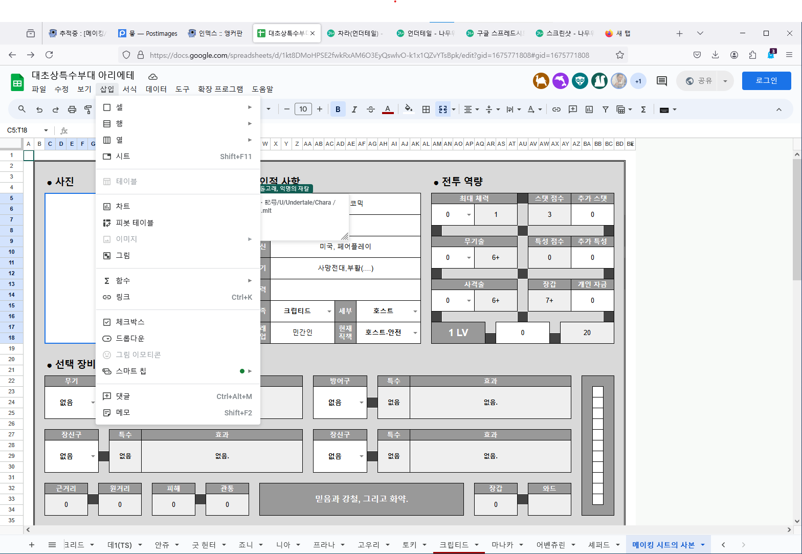Click the sigma functions icon in toolbar
The height and width of the screenshot is (554, 802).
coord(643,109)
